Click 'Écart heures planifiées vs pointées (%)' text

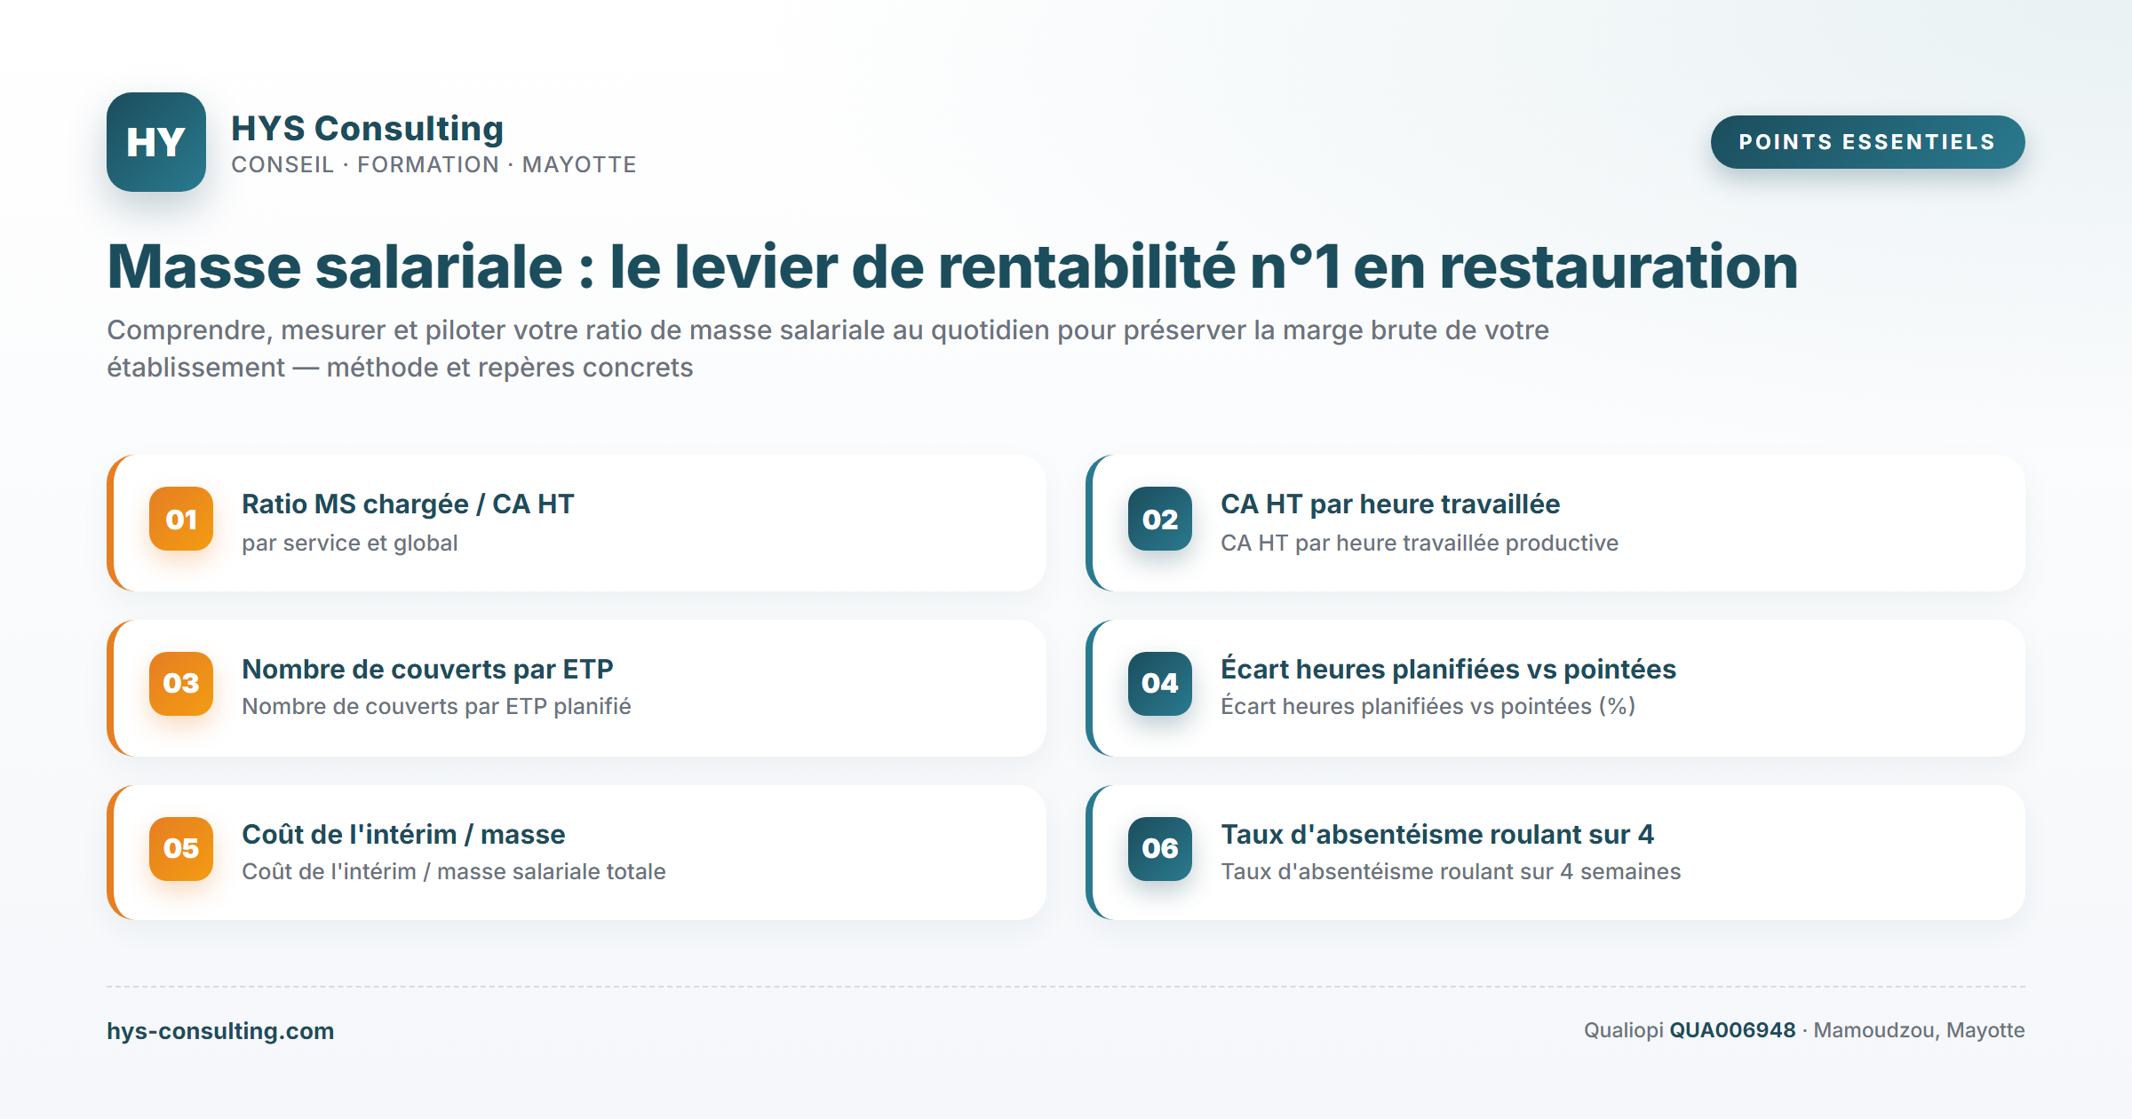[x=1428, y=706]
